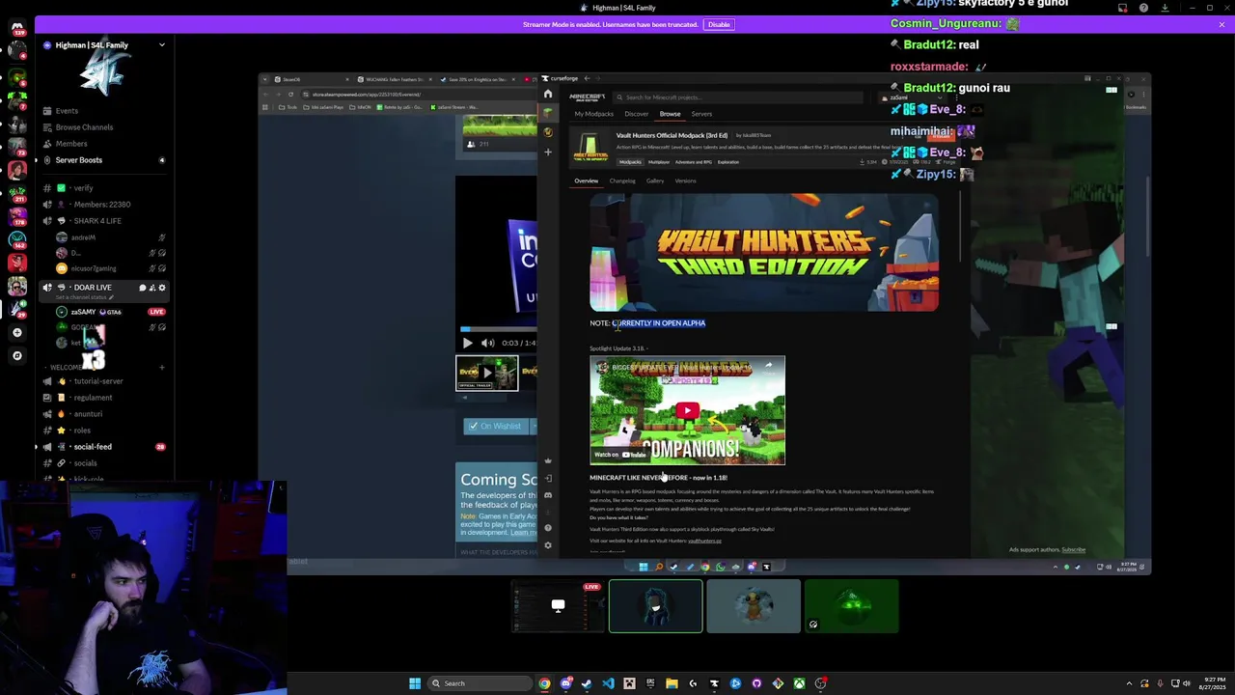The image size is (1235, 695).
Task: Create channel in WELCOME category plus
Action: [162, 367]
